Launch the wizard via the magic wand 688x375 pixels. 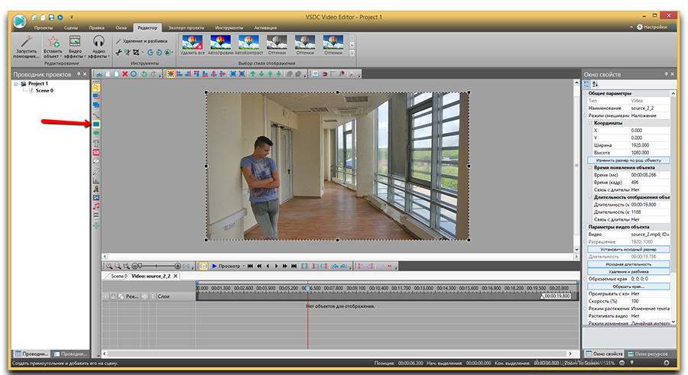tap(26, 47)
